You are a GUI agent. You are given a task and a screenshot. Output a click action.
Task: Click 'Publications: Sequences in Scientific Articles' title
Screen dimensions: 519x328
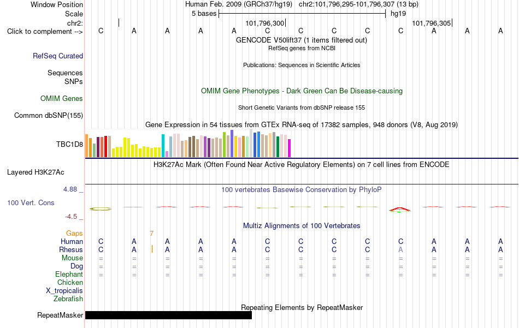302,65
